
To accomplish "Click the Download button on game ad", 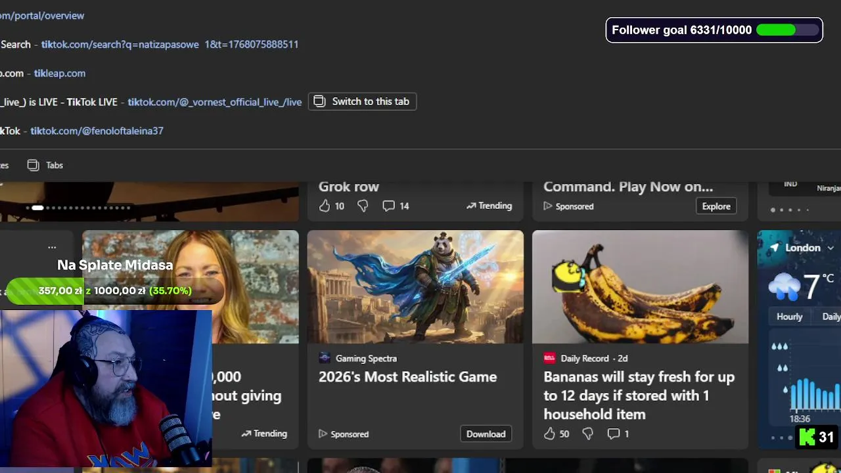I will point(486,434).
